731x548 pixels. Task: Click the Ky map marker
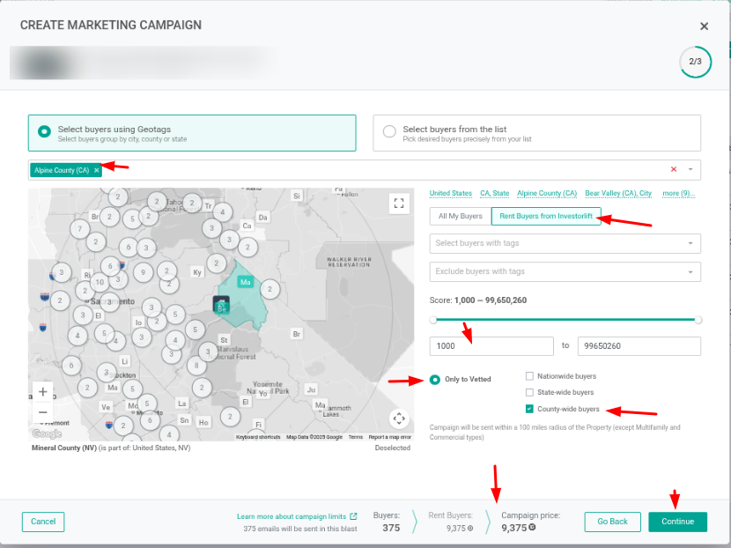(197, 272)
